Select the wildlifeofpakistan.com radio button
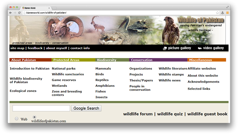 35,117
